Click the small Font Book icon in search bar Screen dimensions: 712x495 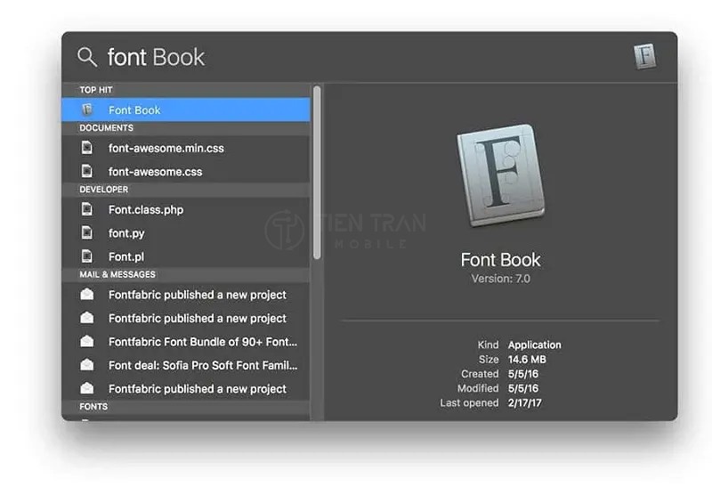pyautogui.click(x=644, y=57)
